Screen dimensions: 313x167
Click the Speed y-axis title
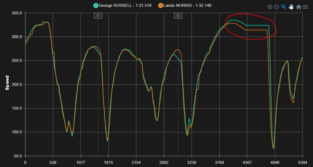click(x=7, y=83)
